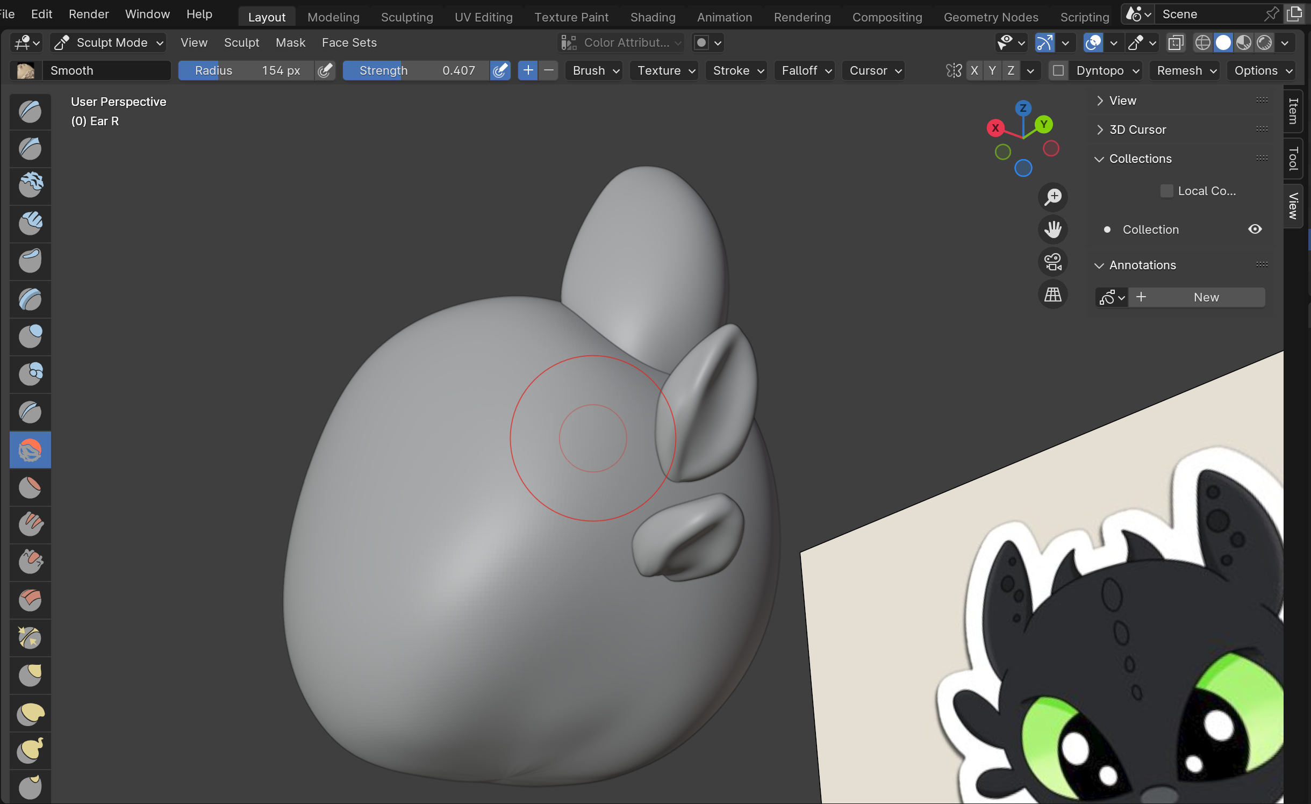Select the Clay Thumb brush tool
The image size is (1311, 804).
pos(30,262)
